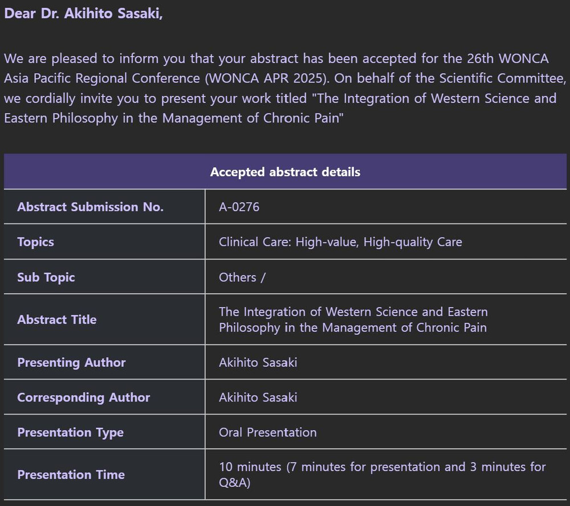This screenshot has width=570, height=506.
Task: Select the 'Others /' sub topic value
Action: pos(242,277)
